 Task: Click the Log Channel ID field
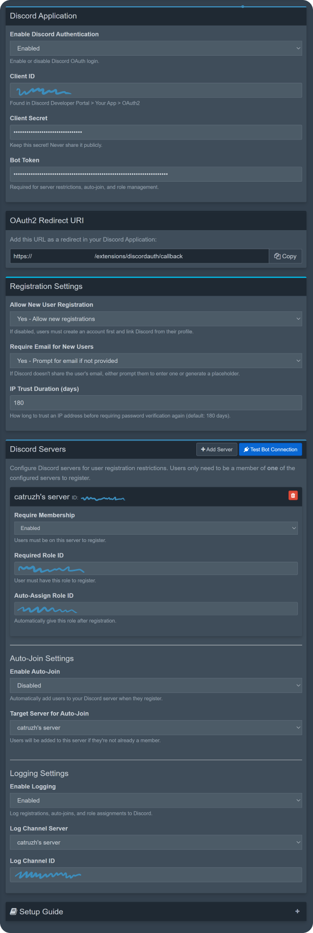[x=156, y=875]
